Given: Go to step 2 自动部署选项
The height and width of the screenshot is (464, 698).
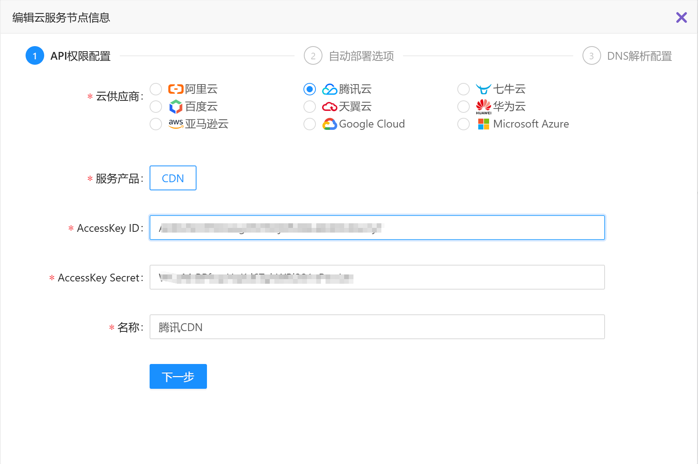Looking at the screenshot, I should (349, 56).
